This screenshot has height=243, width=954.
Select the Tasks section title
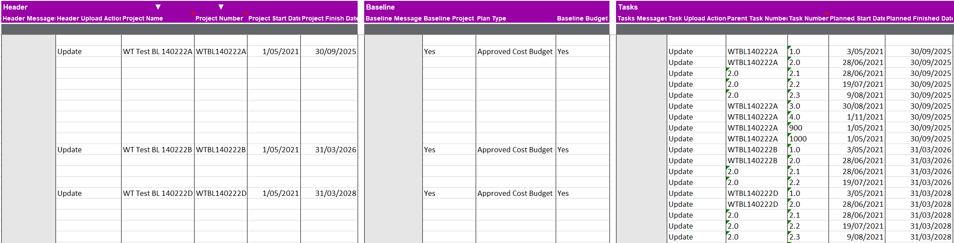click(x=628, y=7)
